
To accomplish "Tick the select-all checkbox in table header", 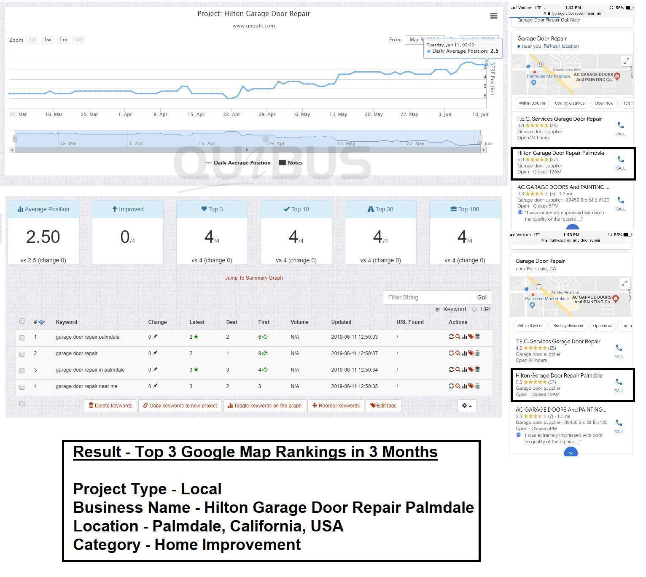I will click(x=22, y=321).
